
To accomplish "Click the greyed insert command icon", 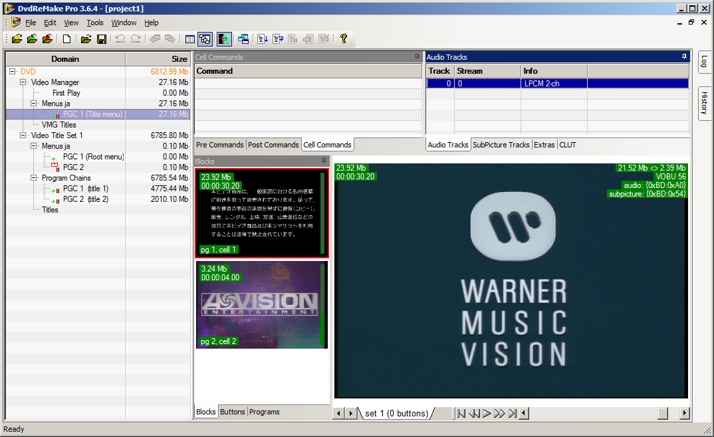I will (x=308, y=39).
